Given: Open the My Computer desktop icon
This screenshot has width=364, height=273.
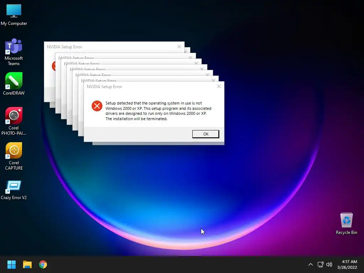Looking at the screenshot, I should [x=14, y=15].
